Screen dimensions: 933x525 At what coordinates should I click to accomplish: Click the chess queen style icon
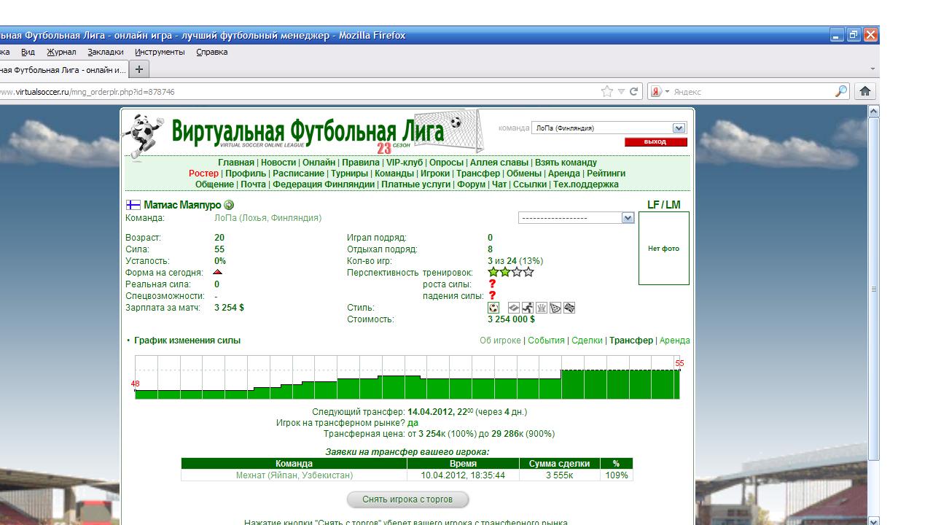[x=541, y=308]
